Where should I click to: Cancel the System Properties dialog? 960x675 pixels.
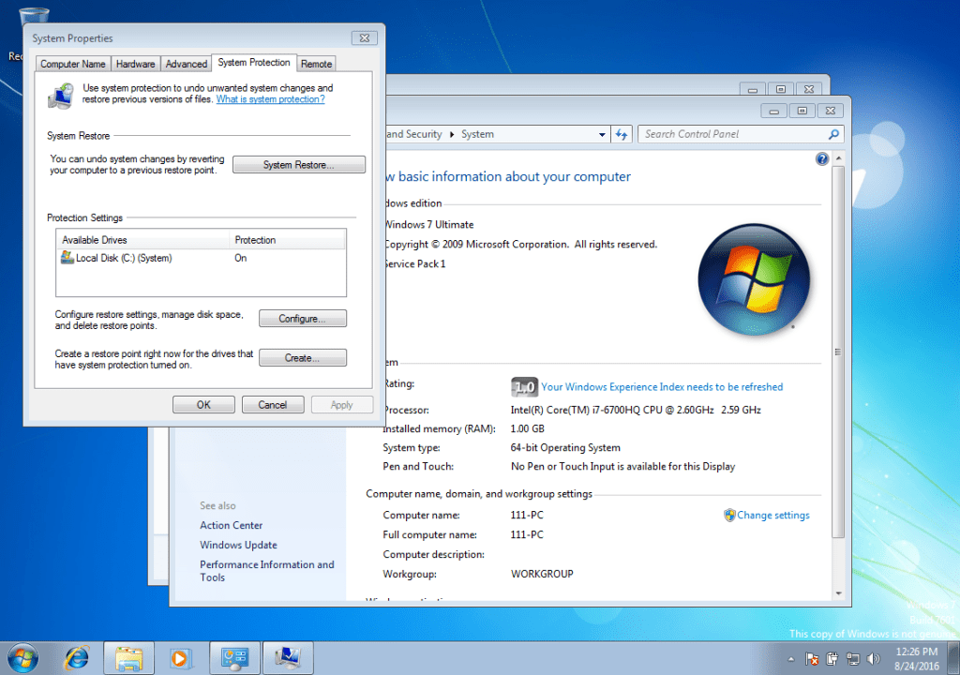tap(273, 405)
